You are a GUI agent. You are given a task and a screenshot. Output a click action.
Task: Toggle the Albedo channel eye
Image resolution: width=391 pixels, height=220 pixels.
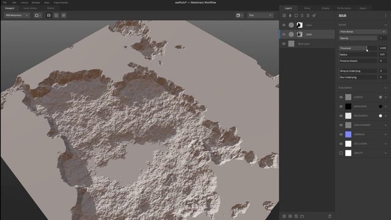point(341,97)
